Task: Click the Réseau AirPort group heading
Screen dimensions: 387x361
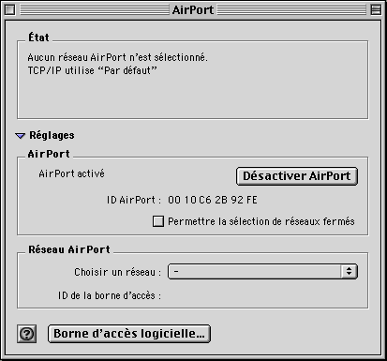Action: 69,249
